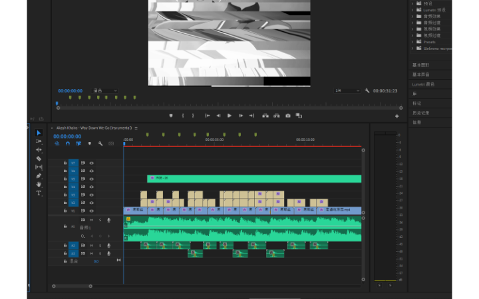
Task: Toggle sync lock on V4 track
Action: pyautogui.click(x=82, y=187)
